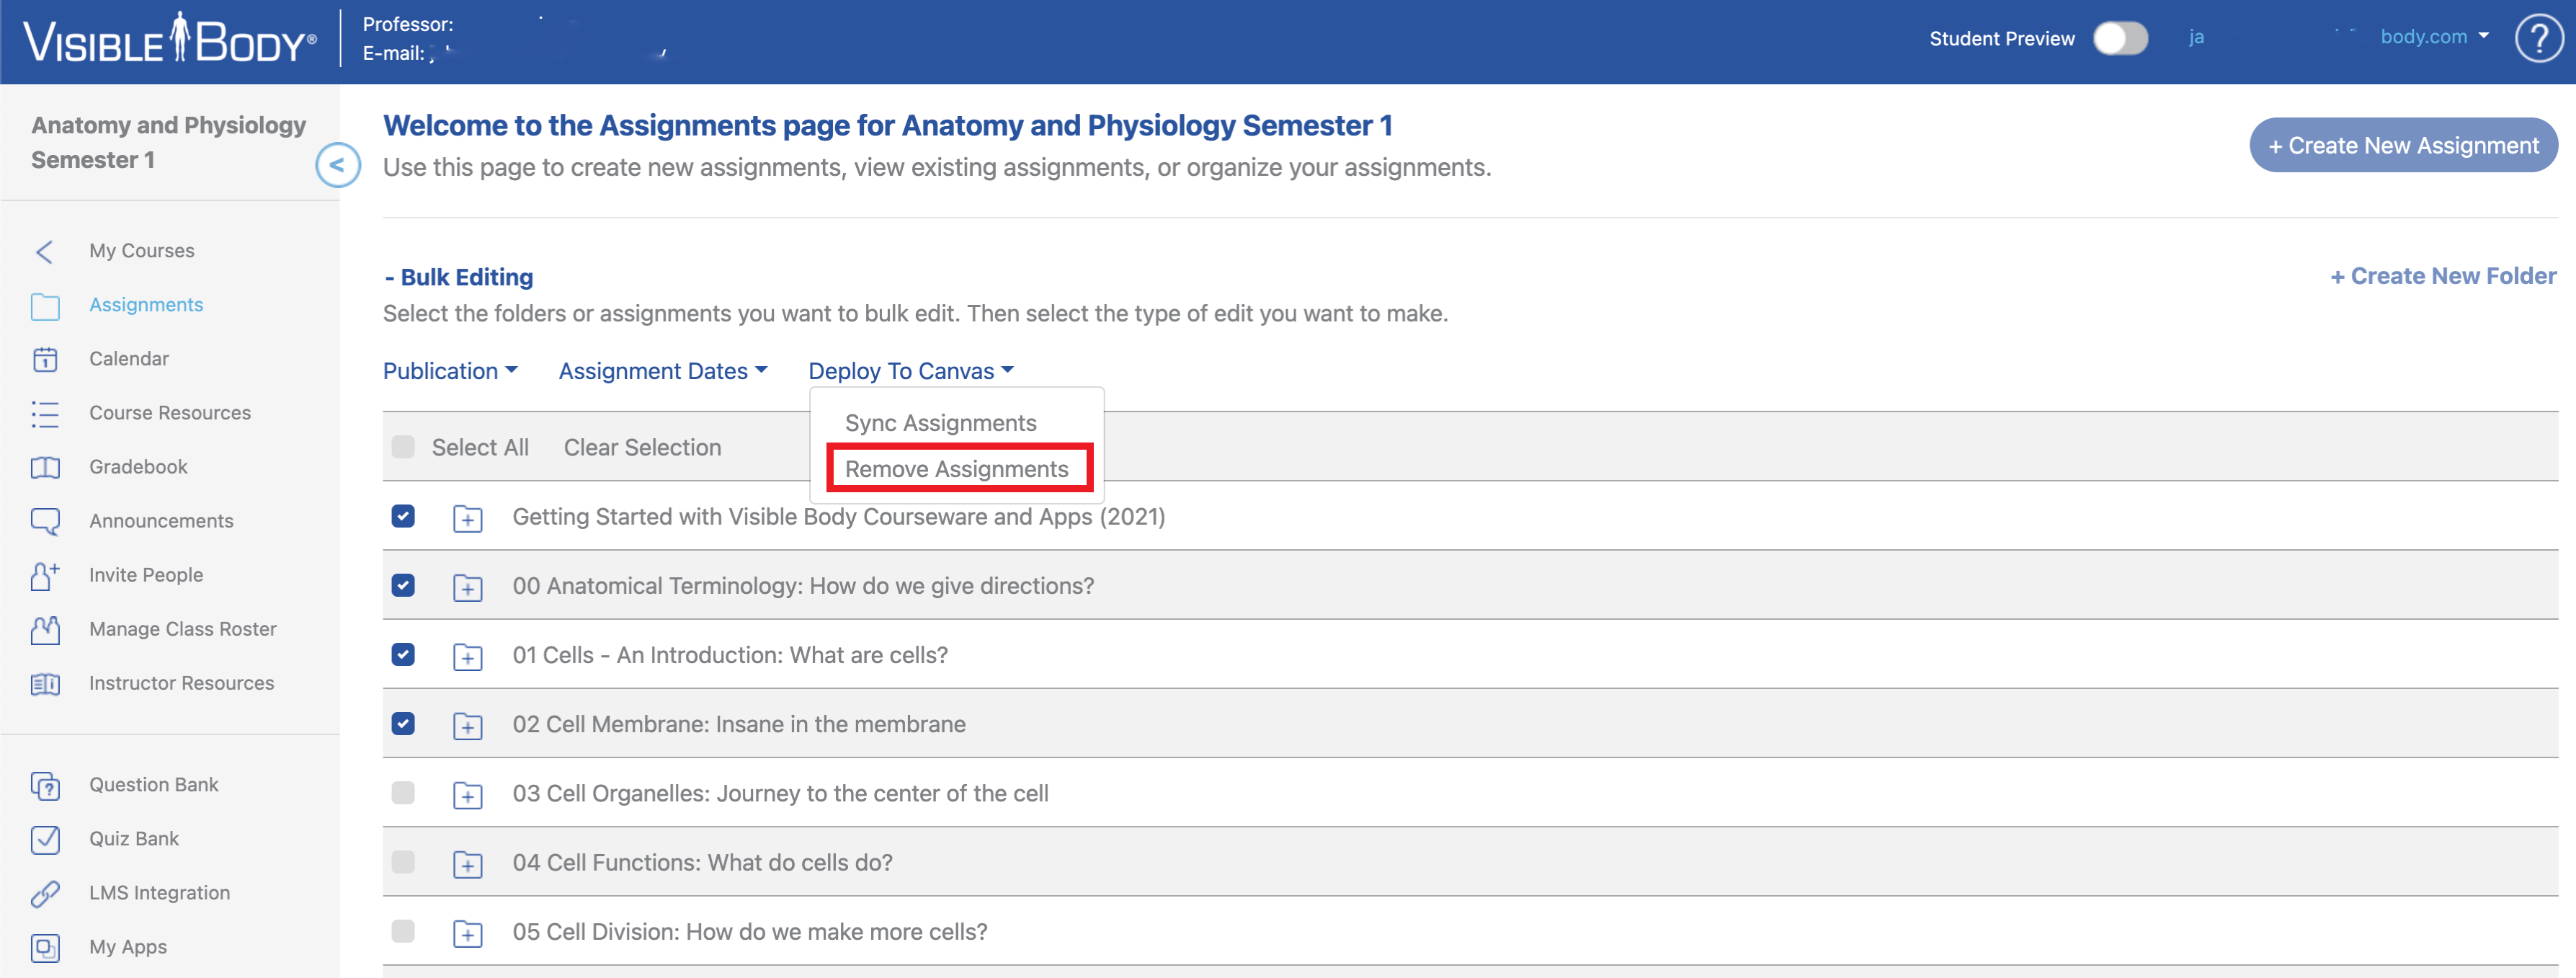Open the Calendar section

128,358
